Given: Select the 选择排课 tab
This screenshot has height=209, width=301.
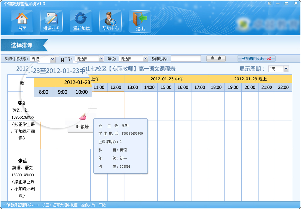Looking at the screenshot, I should (x=22, y=45).
